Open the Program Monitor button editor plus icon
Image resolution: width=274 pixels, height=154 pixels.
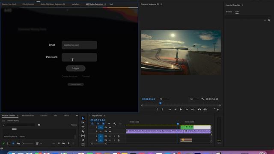click(218, 110)
